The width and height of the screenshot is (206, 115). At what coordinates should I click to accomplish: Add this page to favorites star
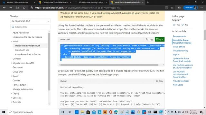tap(172, 8)
